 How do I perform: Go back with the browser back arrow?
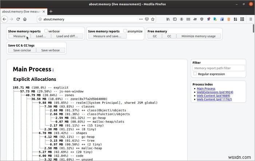tap(4, 19)
